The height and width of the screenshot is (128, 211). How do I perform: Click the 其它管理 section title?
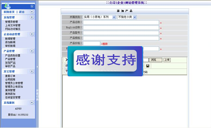point(9,71)
